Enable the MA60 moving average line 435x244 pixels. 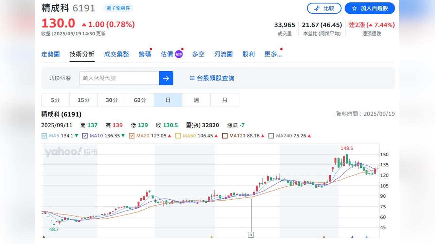(x=178, y=136)
